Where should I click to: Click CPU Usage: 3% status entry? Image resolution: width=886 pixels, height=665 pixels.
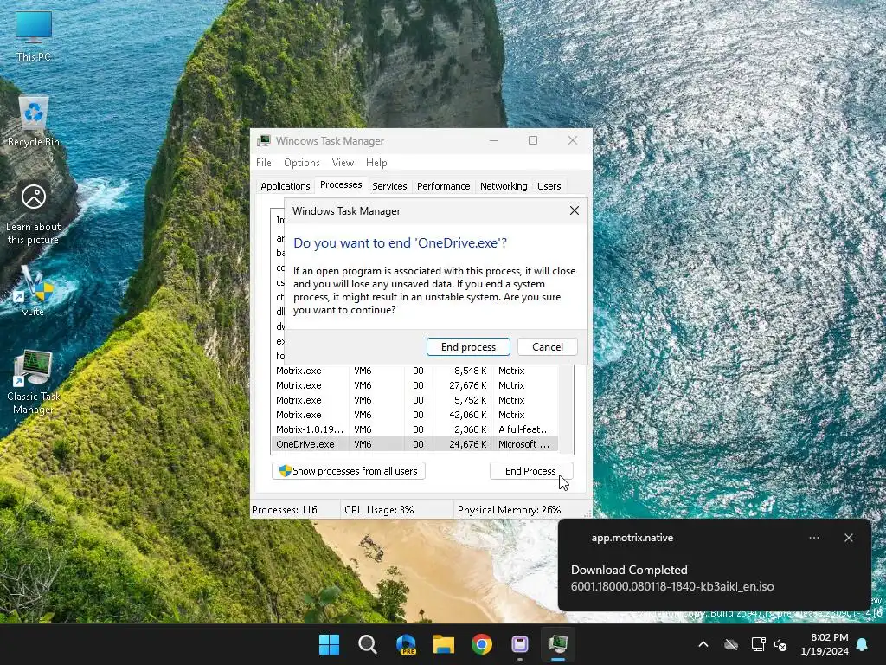point(379,510)
